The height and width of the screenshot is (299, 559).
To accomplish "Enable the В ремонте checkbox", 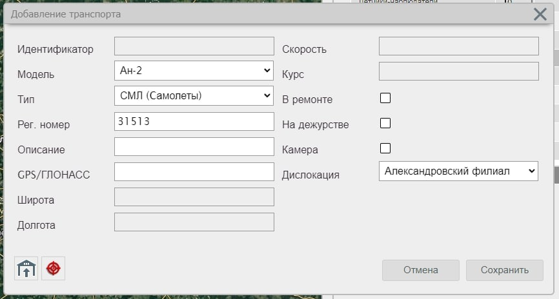I will pyautogui.click(x=385, y=98).
